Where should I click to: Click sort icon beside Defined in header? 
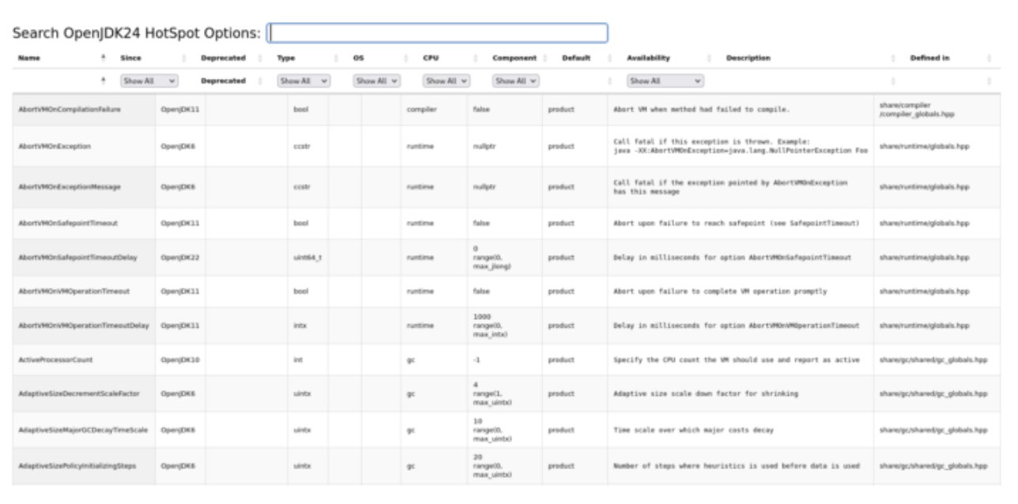point(989,58)
